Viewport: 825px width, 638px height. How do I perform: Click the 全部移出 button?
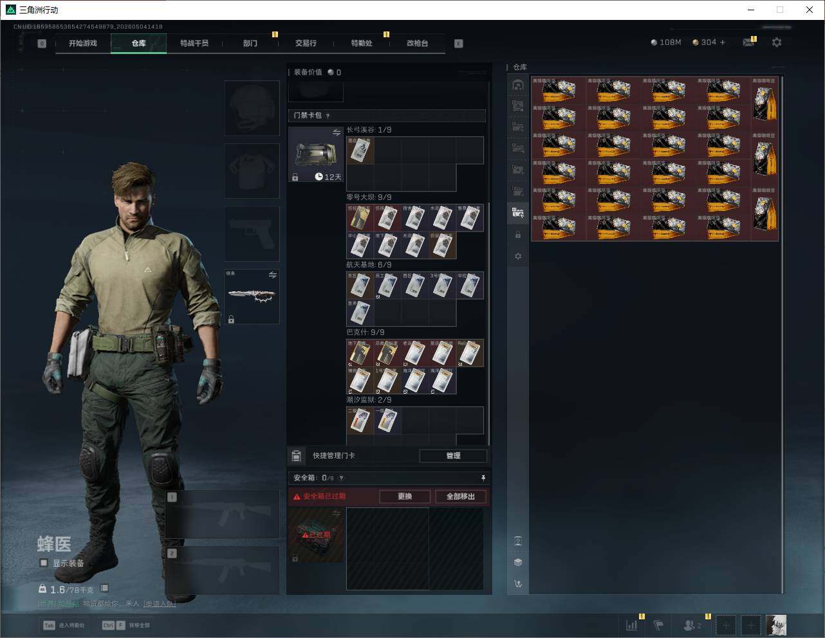[461, 497]
